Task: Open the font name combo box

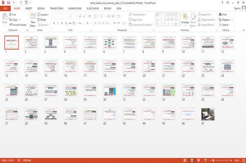Action: point(61,16)
